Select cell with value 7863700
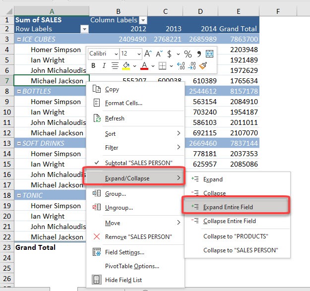This screenshot has height=291, width=310. [x=239, y=39]
